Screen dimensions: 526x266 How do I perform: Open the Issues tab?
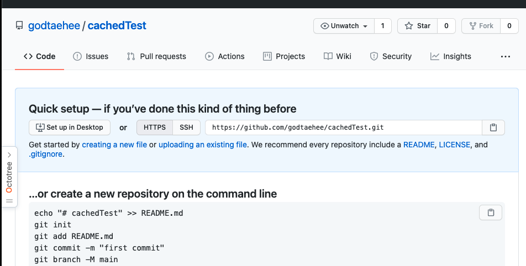click(x=91, y=56)
